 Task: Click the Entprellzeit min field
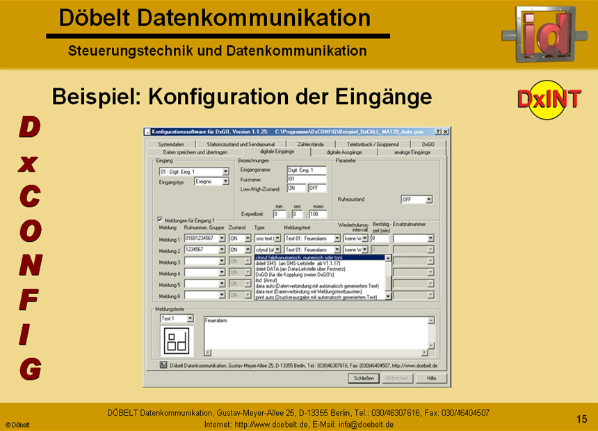[x=279, y=214]
